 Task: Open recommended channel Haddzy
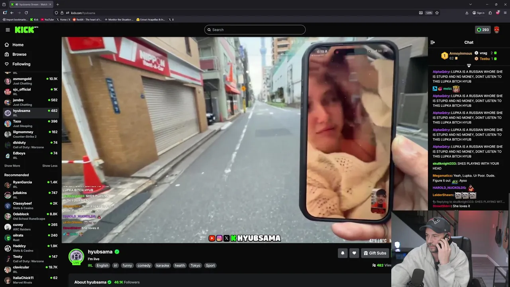[31, 248]
